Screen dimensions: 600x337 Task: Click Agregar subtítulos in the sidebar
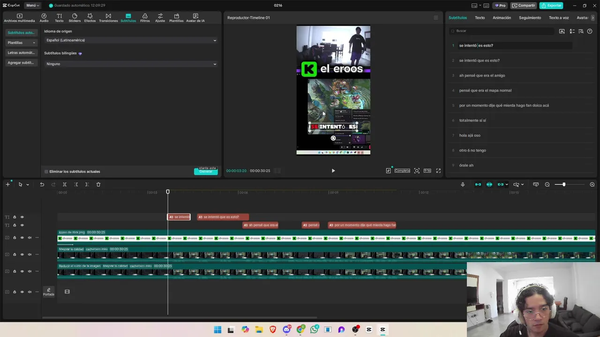(21, 63)
